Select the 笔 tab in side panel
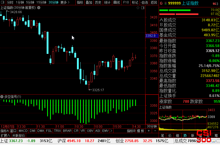 pyautogui.click(x=162, y=135)
